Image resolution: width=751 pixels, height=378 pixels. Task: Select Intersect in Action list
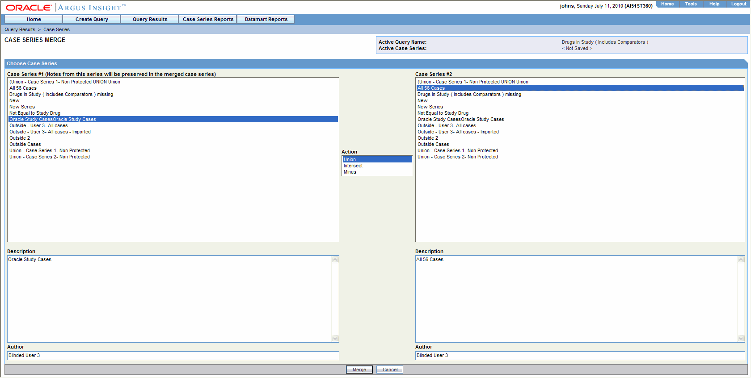tap(377, 166)
